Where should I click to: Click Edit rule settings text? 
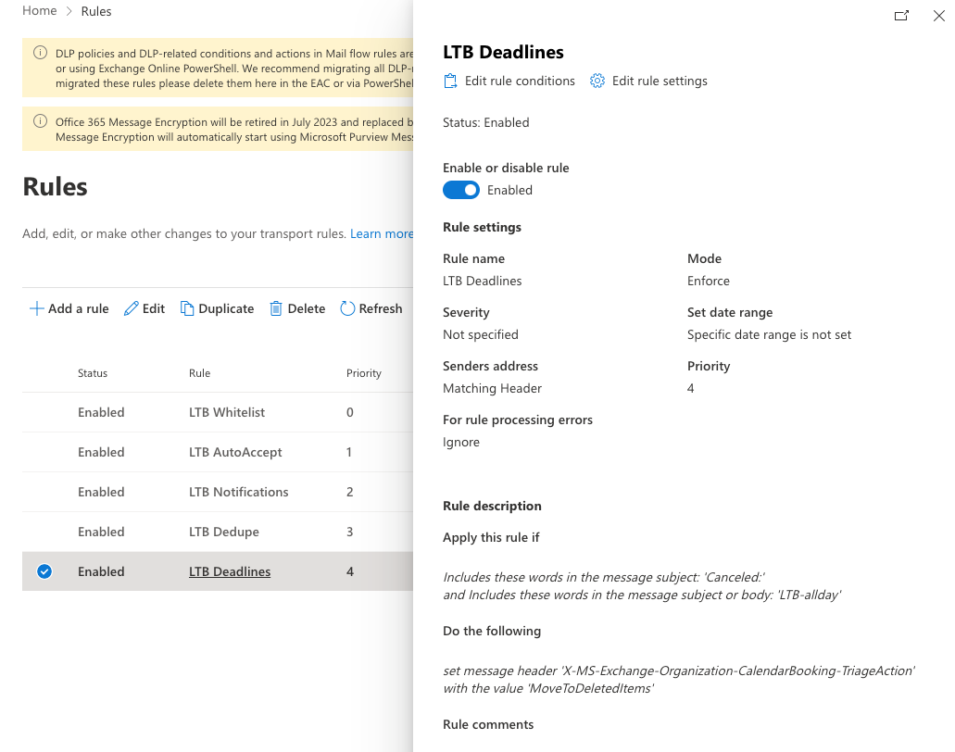click(x=660, y=81)
